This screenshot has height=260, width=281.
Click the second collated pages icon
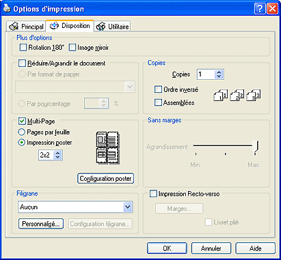click(237, 95)
